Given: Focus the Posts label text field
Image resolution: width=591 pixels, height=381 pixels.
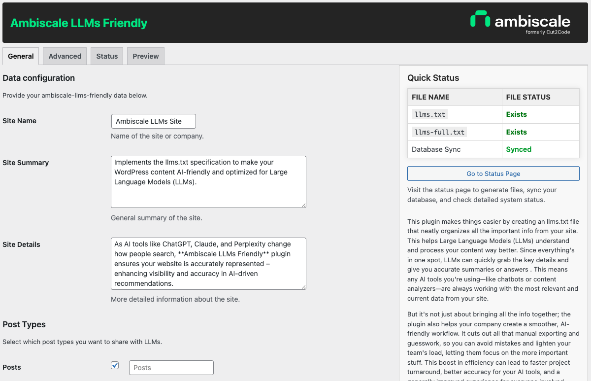Looking at the screenshot, I should (171, 368).
